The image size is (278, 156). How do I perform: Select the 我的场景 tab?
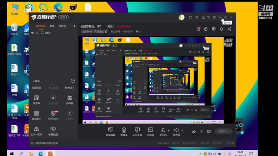pyautogui.click(x=41, y=26)
